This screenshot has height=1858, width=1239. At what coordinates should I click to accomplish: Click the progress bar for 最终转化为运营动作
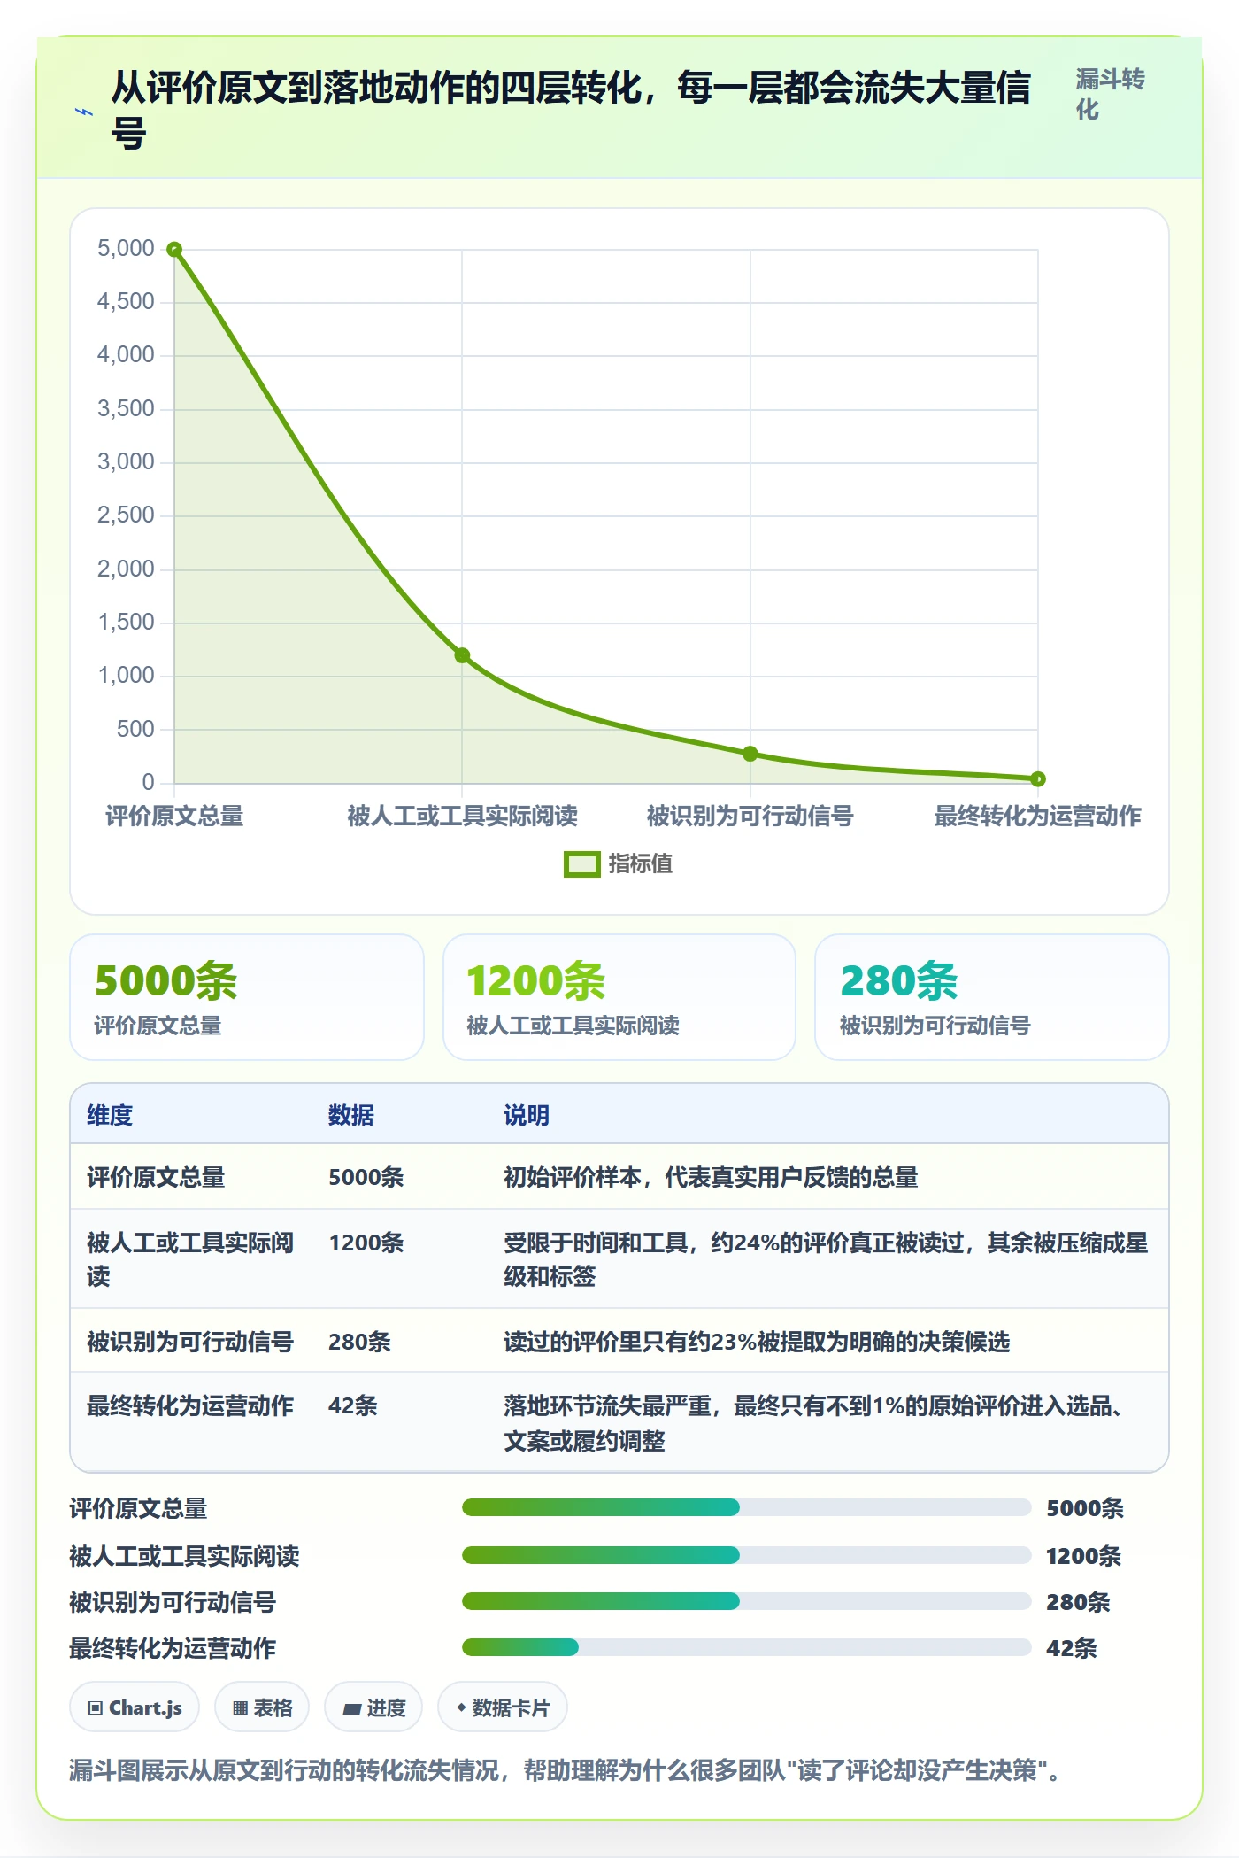coord(746,1647)
